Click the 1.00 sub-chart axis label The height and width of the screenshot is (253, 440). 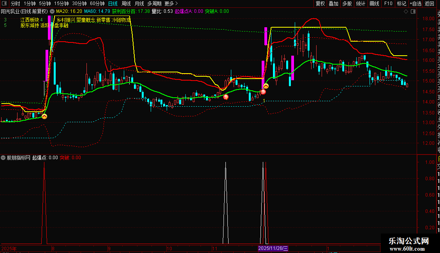point(430,162)
